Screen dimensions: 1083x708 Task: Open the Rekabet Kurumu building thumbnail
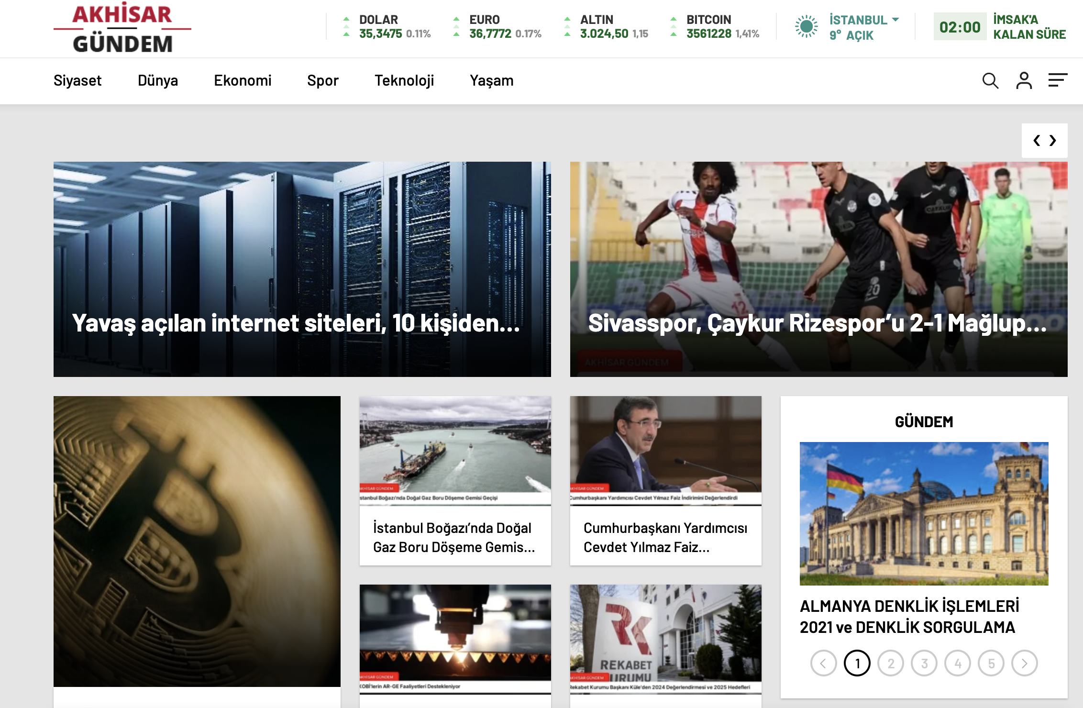click(666, 639)
